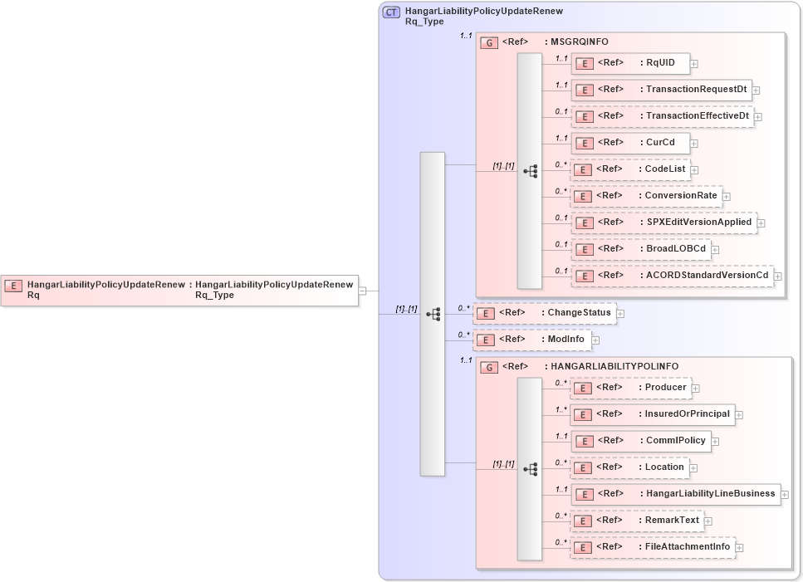
Task: Select the G group icon beside MSGRQINFO
Action: tap(488, 42)
